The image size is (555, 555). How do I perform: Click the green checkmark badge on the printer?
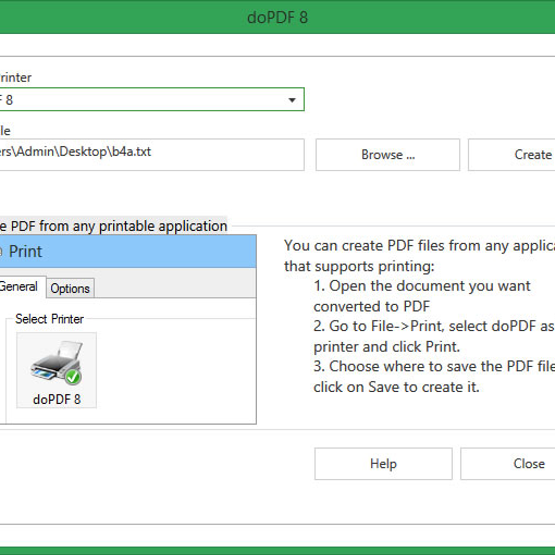(73, 377)
